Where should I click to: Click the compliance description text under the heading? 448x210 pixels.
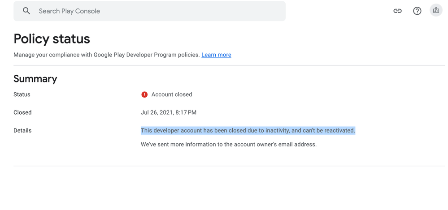pos(106,55)
